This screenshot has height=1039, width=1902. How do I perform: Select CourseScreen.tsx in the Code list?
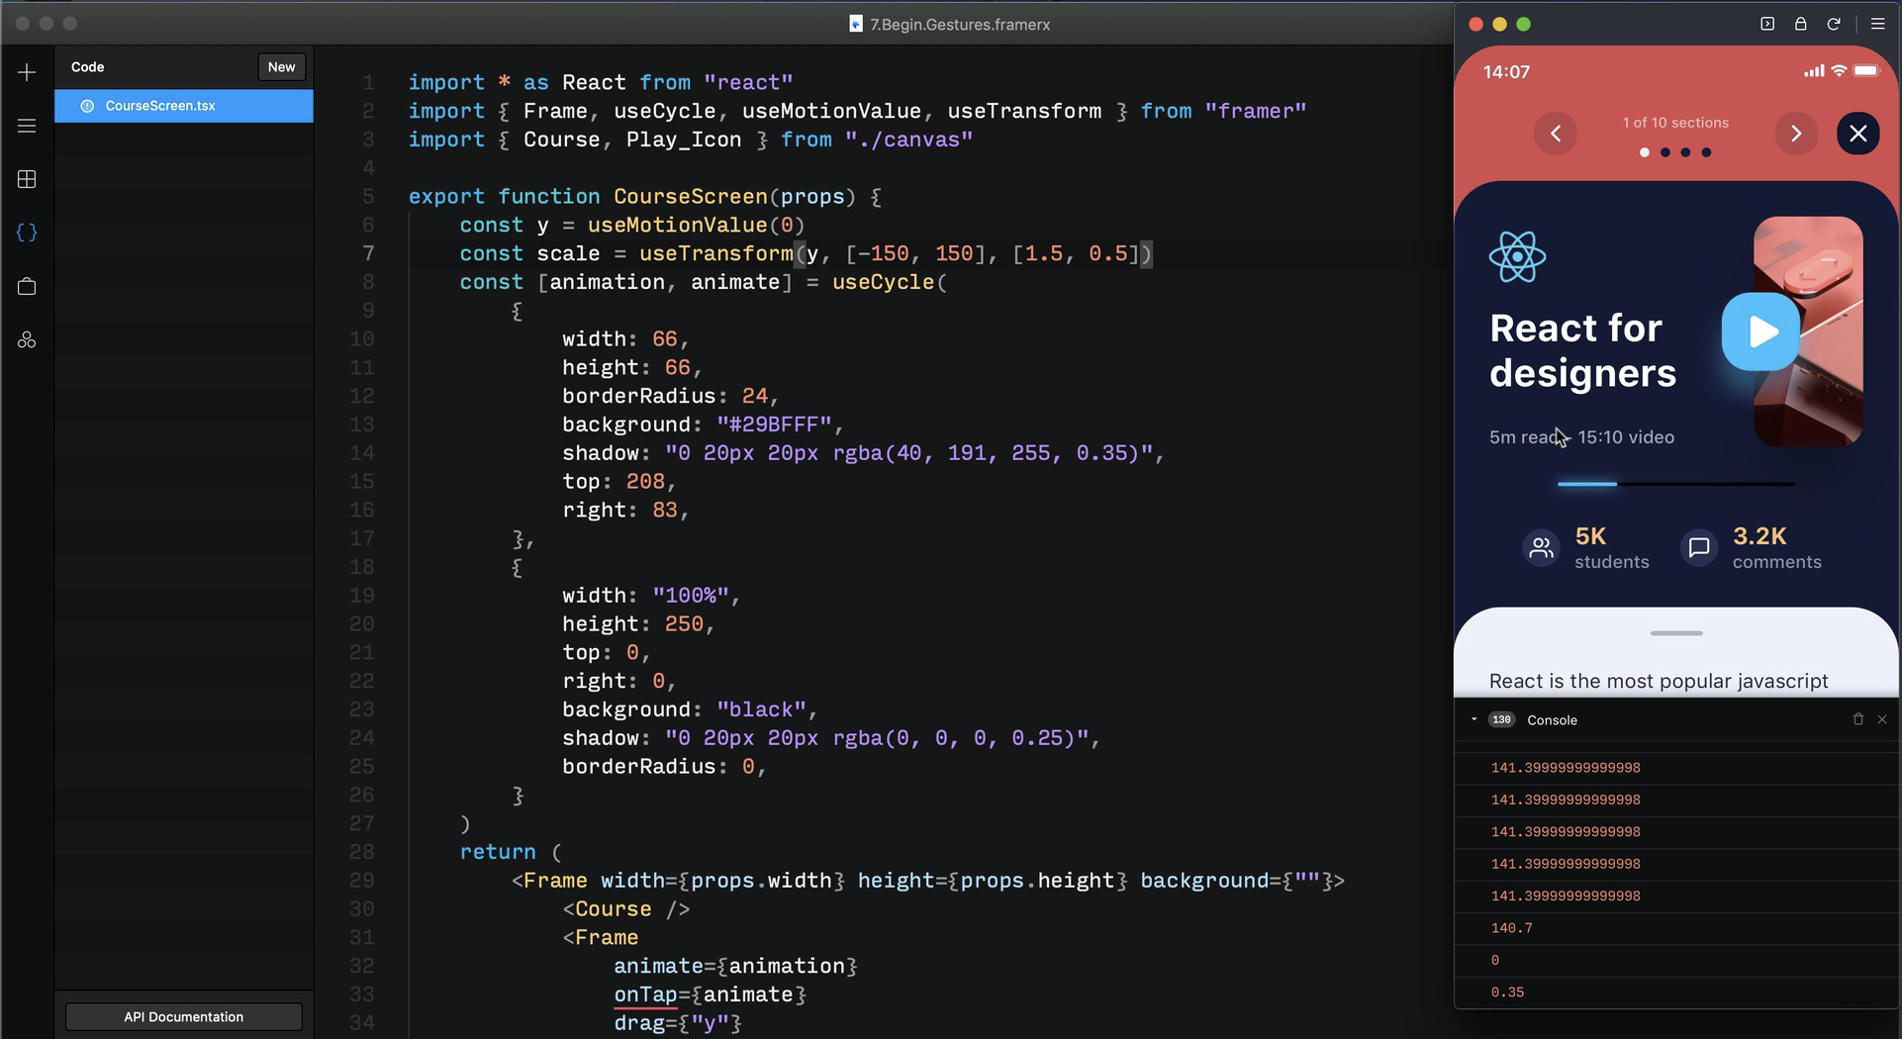[x=184, y=106]
